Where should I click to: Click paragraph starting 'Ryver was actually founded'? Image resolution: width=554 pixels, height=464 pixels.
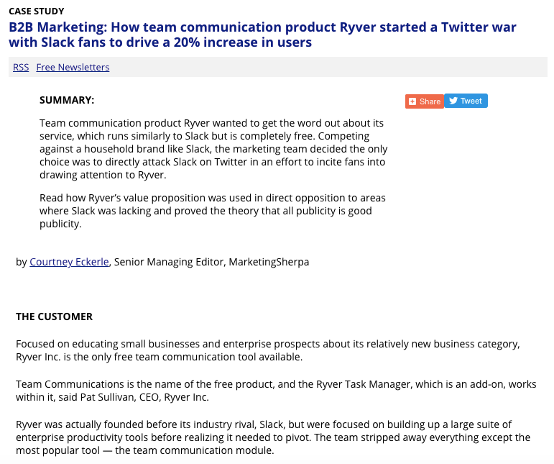pos(273,437)
